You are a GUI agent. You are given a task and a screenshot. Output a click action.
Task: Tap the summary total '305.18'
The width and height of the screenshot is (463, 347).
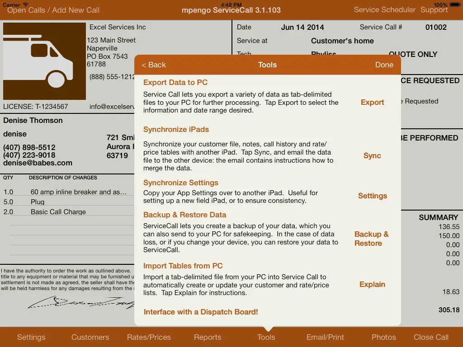449,310
